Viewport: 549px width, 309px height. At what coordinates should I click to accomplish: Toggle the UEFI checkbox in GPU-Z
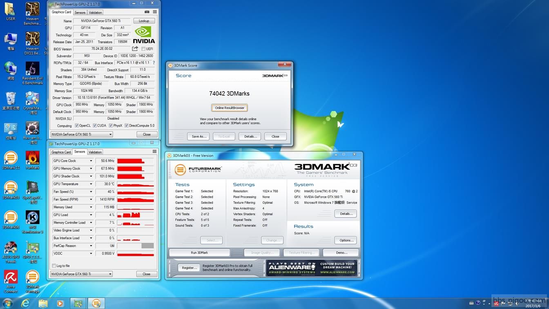point(143,49)
